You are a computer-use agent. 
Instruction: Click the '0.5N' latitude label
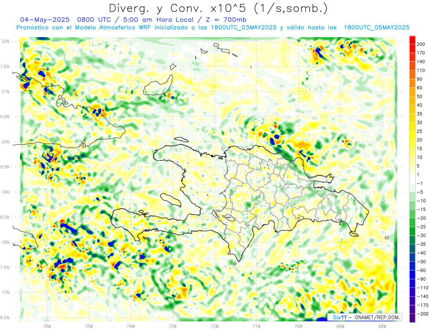pos(5,117)
